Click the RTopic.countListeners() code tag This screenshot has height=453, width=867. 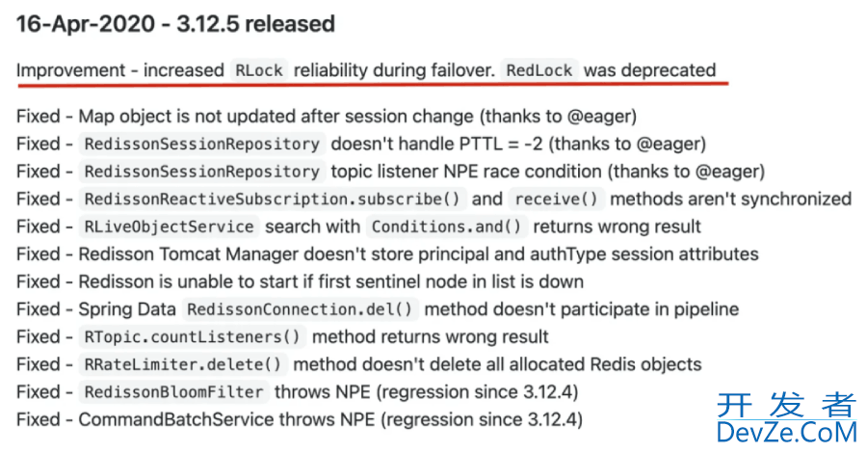pyautogui.click(x=192, y=336)
